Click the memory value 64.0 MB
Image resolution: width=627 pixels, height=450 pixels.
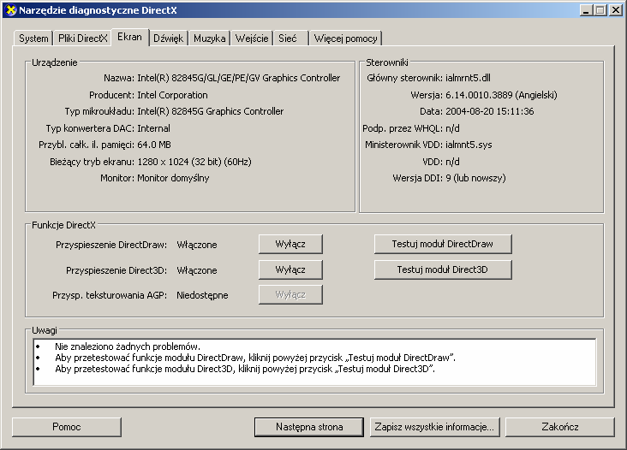click(x=154, y=145)
